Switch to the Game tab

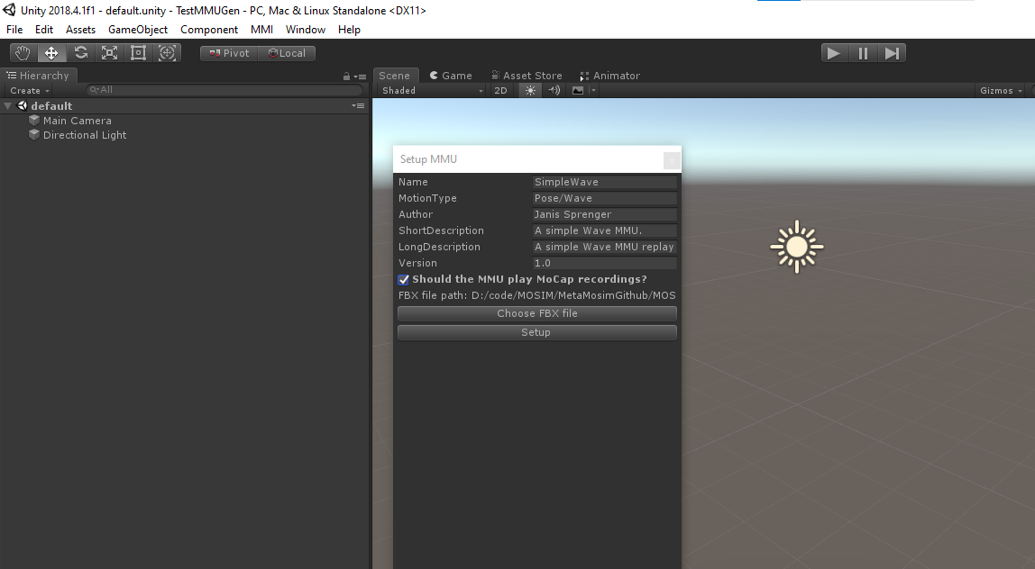coord(451,76)
